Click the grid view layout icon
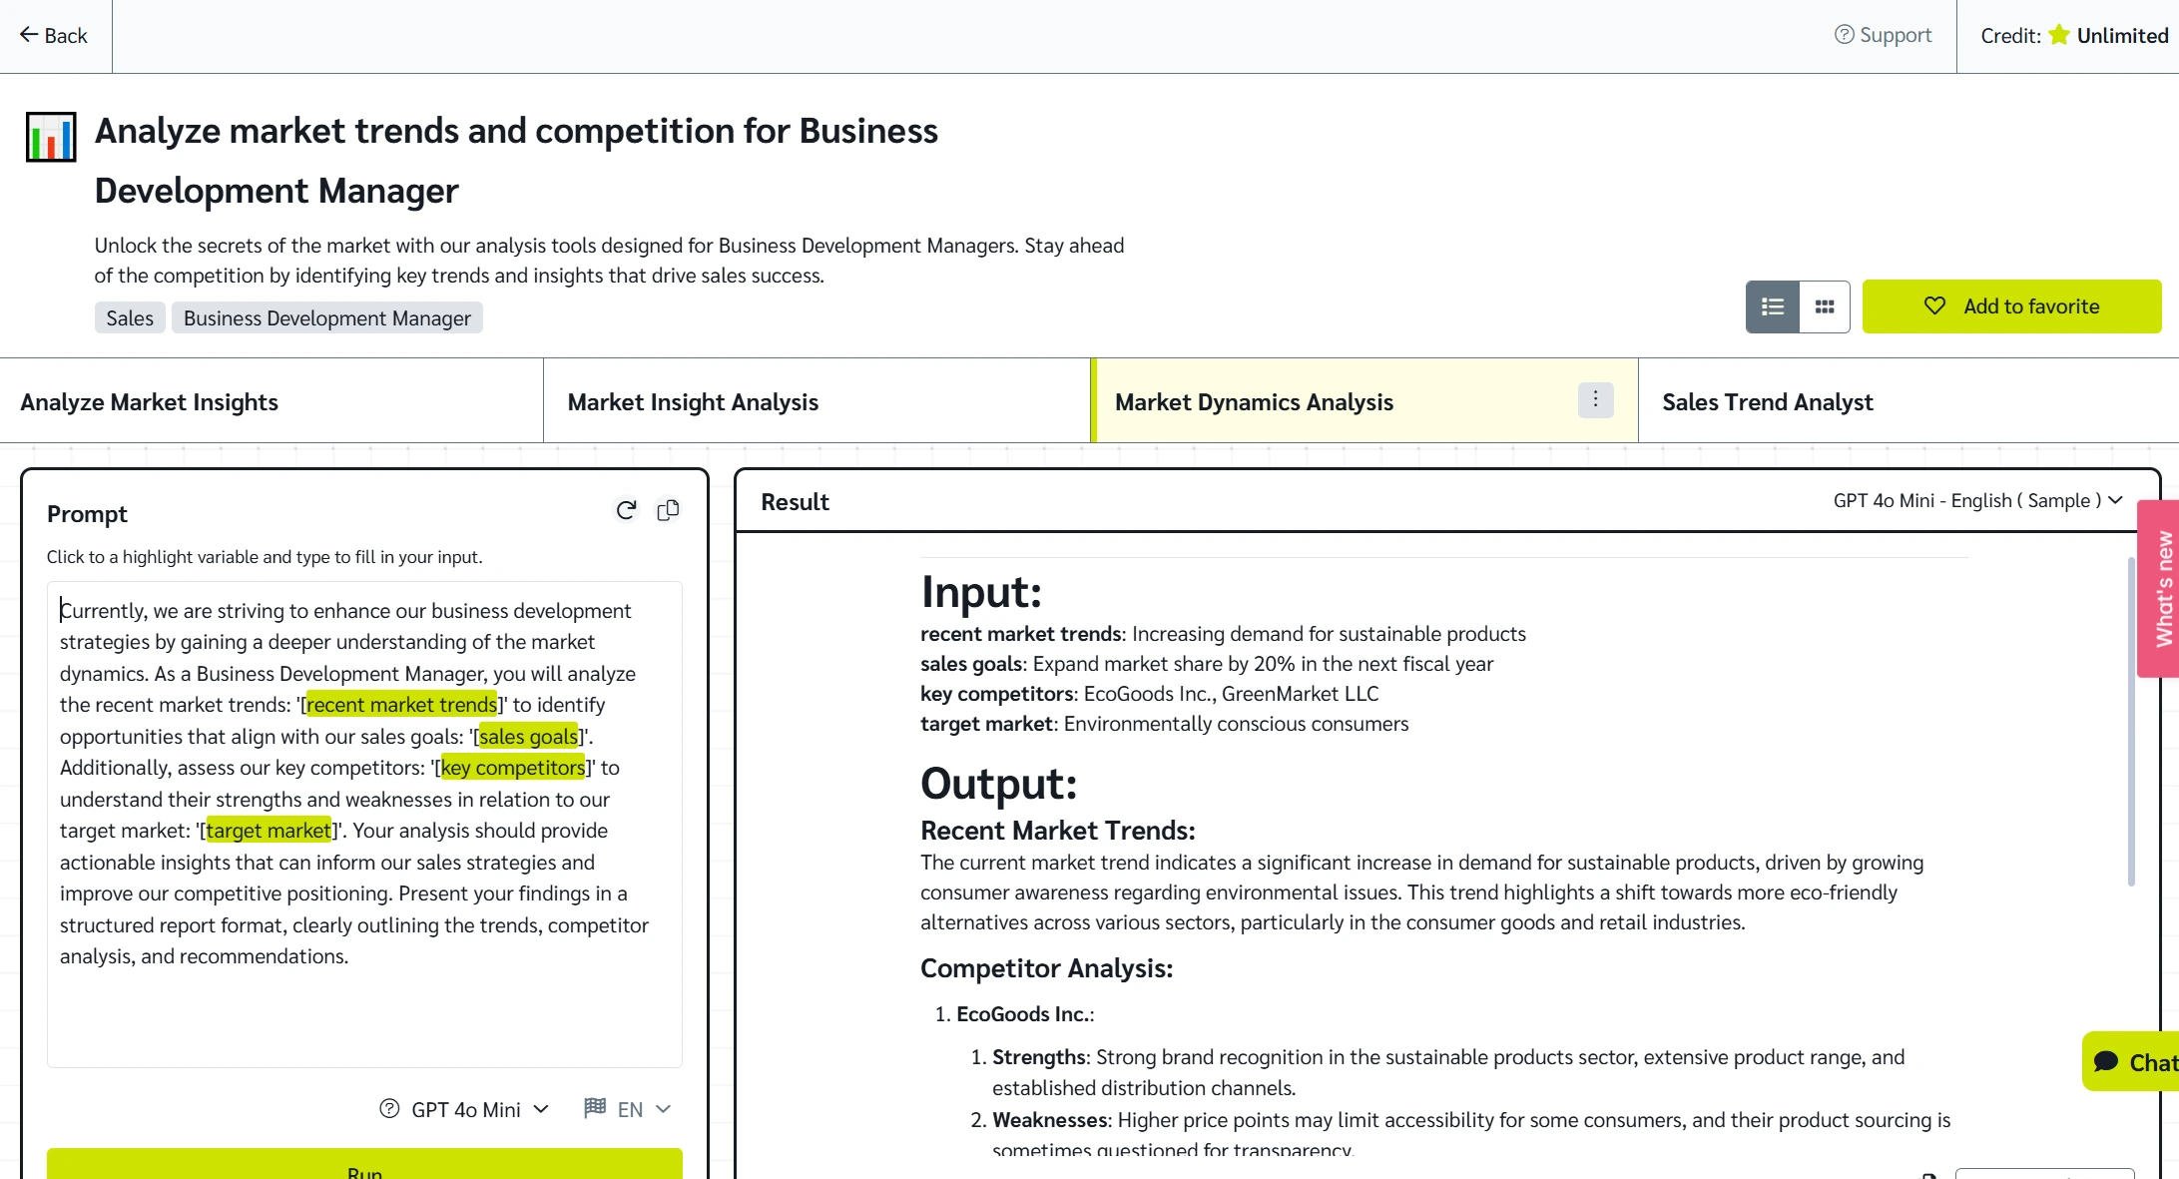This screenshot has height=1179, width=2179. (1824, 306)
